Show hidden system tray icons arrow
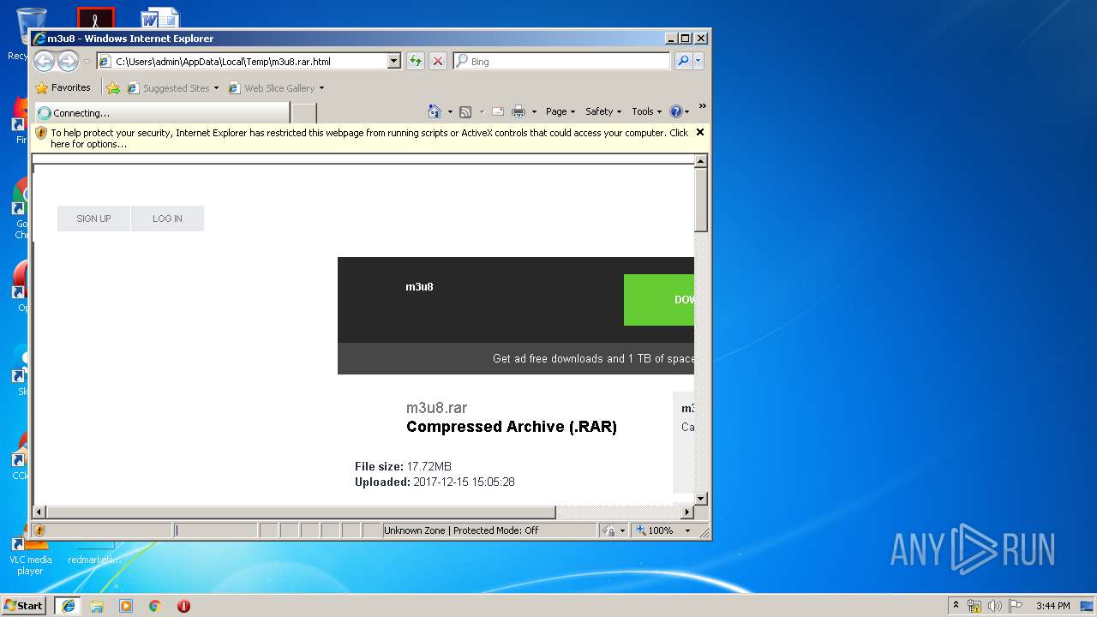1097x617 pixels. point(956,605)
